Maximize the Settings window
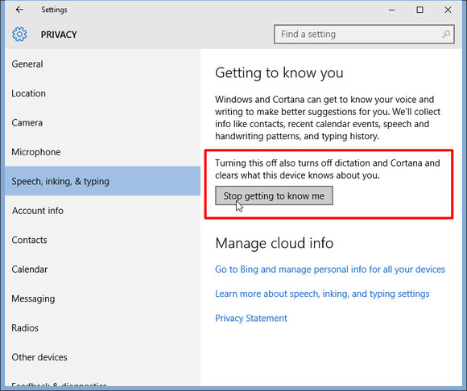Screen dimensions: 467x391 pos(419,10)
